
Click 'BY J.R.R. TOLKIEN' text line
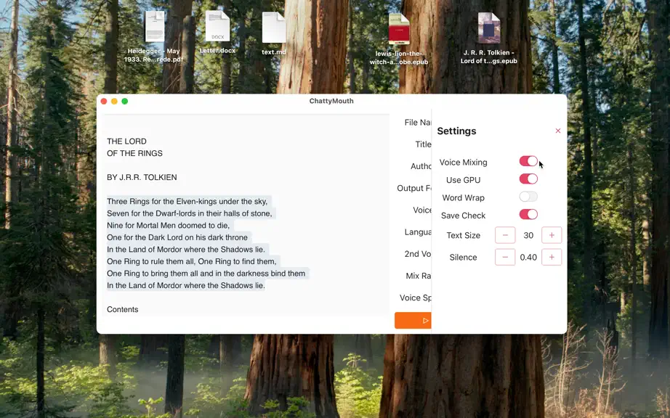[142, 178]
